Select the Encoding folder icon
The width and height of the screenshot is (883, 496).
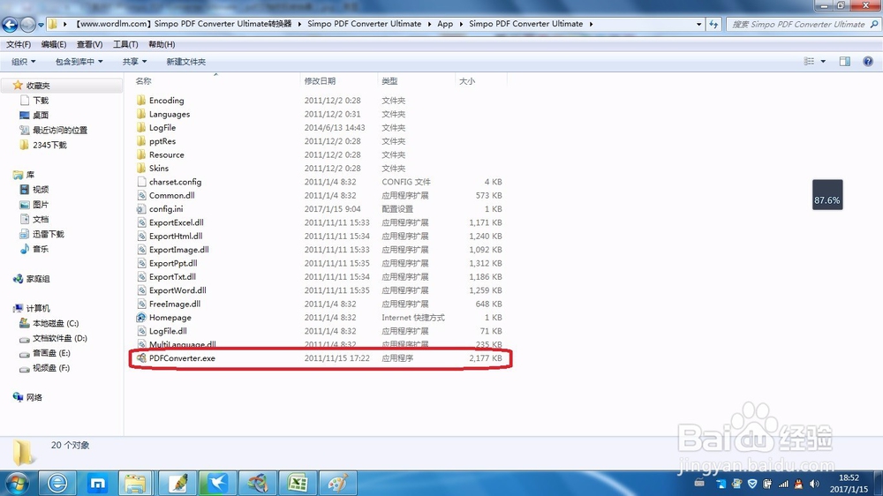(140, 101)
